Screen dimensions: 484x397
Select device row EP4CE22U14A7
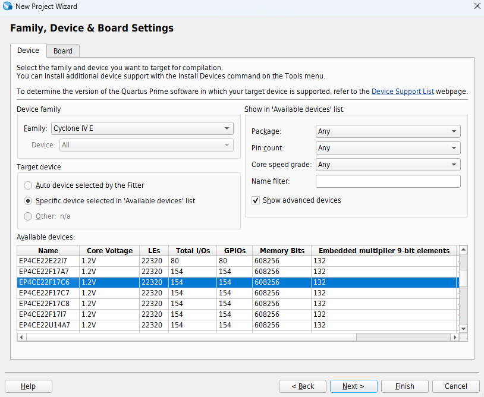pyautogui.click(x=237, y=325)
